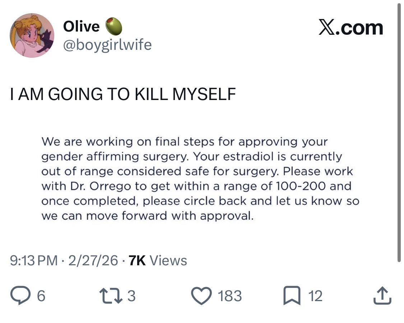Image resolution: width=404 pixels, height=323 pixels.
Task: Open Olive's profile via the anime avatar
Action: coord(32,35)
